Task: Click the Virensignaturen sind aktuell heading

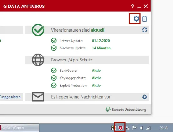Action: coord(78,30)
